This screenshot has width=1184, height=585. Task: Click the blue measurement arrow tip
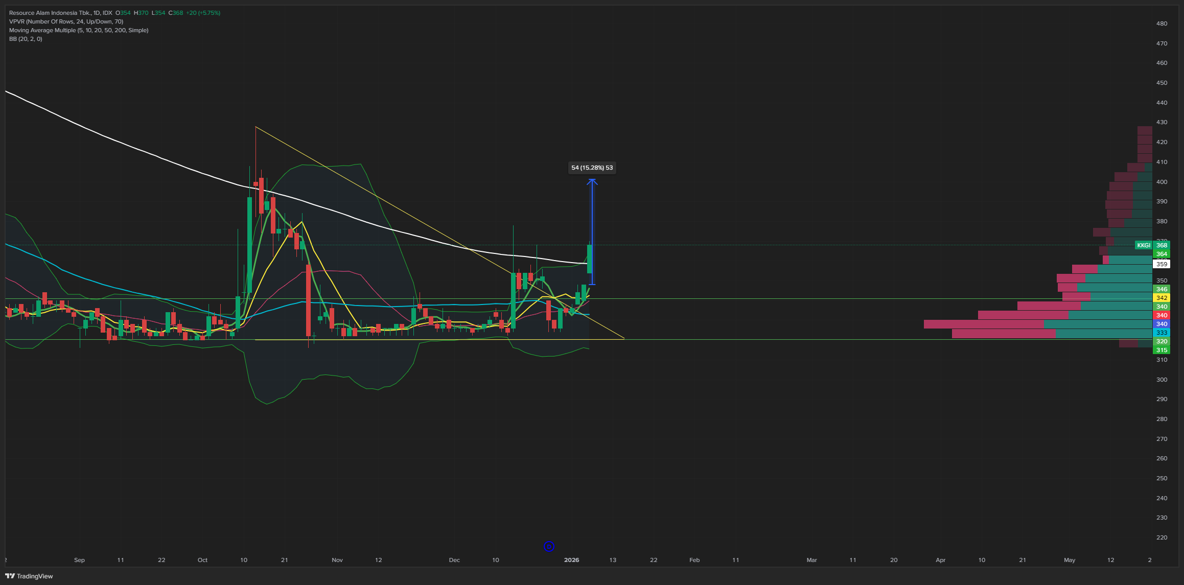[x=592, y=180]
